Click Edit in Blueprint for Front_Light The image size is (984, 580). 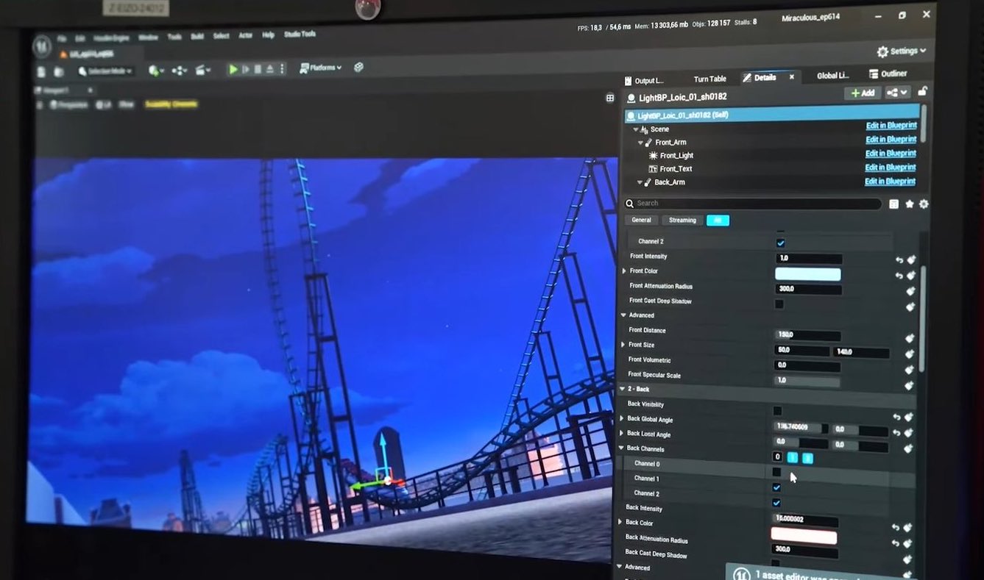[x=891, y=154]
